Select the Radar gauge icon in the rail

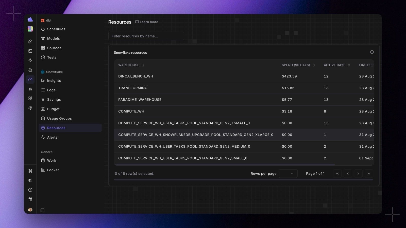coord(30,80)
